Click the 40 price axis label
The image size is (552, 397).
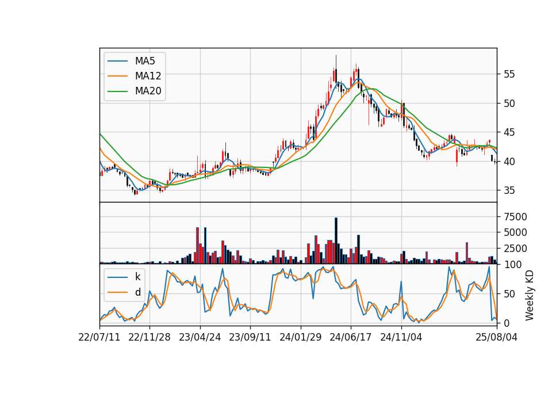(509, 162)
